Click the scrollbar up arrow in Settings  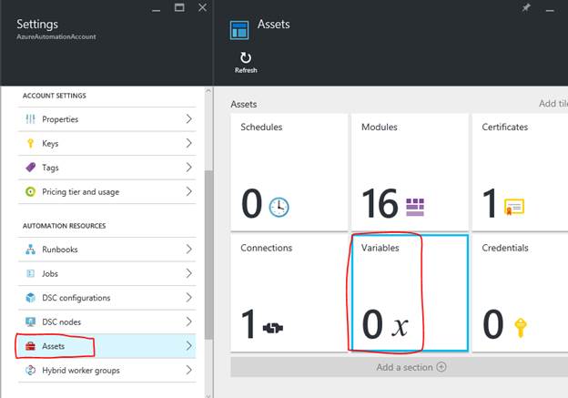pyautogui.click(x=208, y=91)
